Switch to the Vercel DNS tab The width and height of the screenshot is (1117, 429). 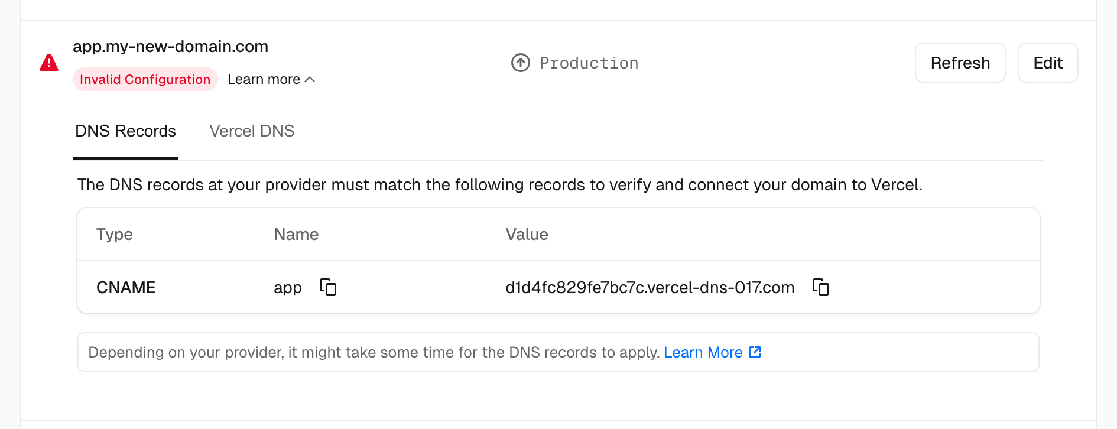point(252,131)
